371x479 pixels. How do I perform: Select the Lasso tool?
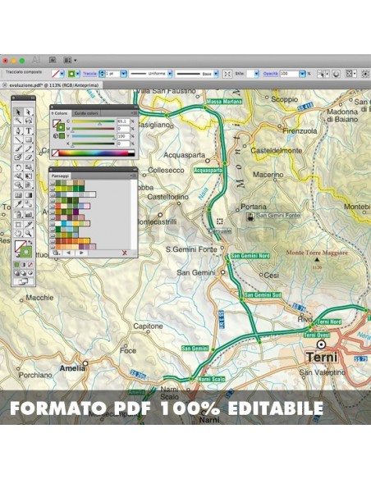[29, 121]
